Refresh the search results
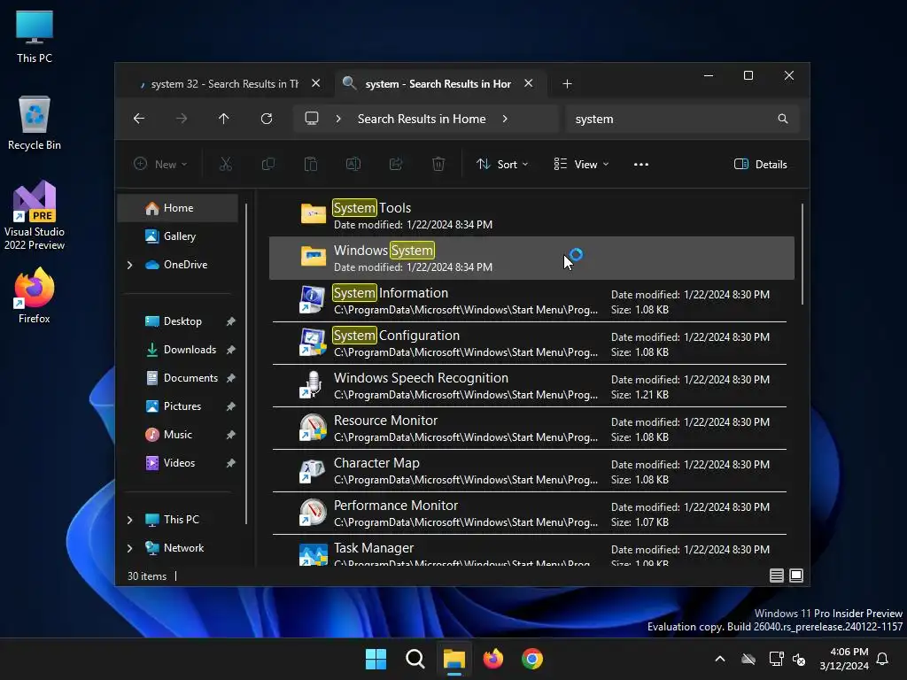The width and height of the screenshot is (907, 680). pos(266,119)
